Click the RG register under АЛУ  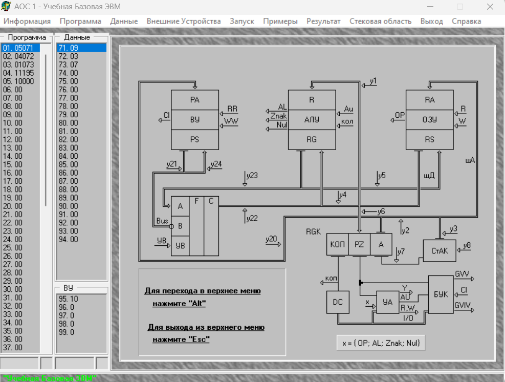point(312,140)
